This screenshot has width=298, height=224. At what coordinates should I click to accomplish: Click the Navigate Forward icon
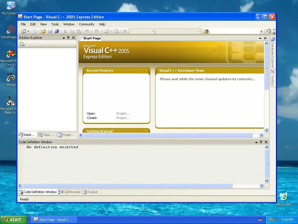[116, 31]
